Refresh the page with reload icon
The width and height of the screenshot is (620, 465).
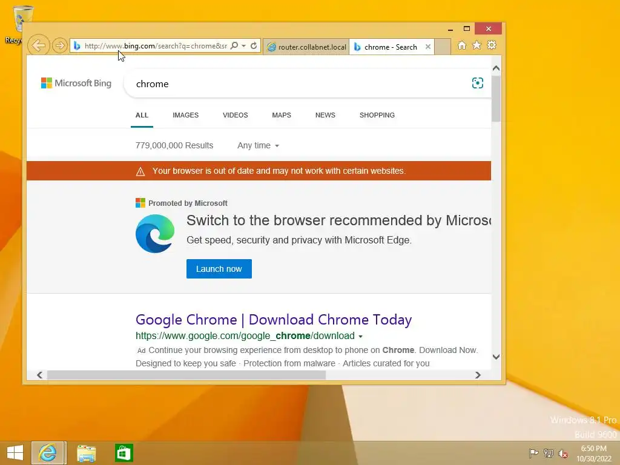pyautogui.click(x=254, y=45)
